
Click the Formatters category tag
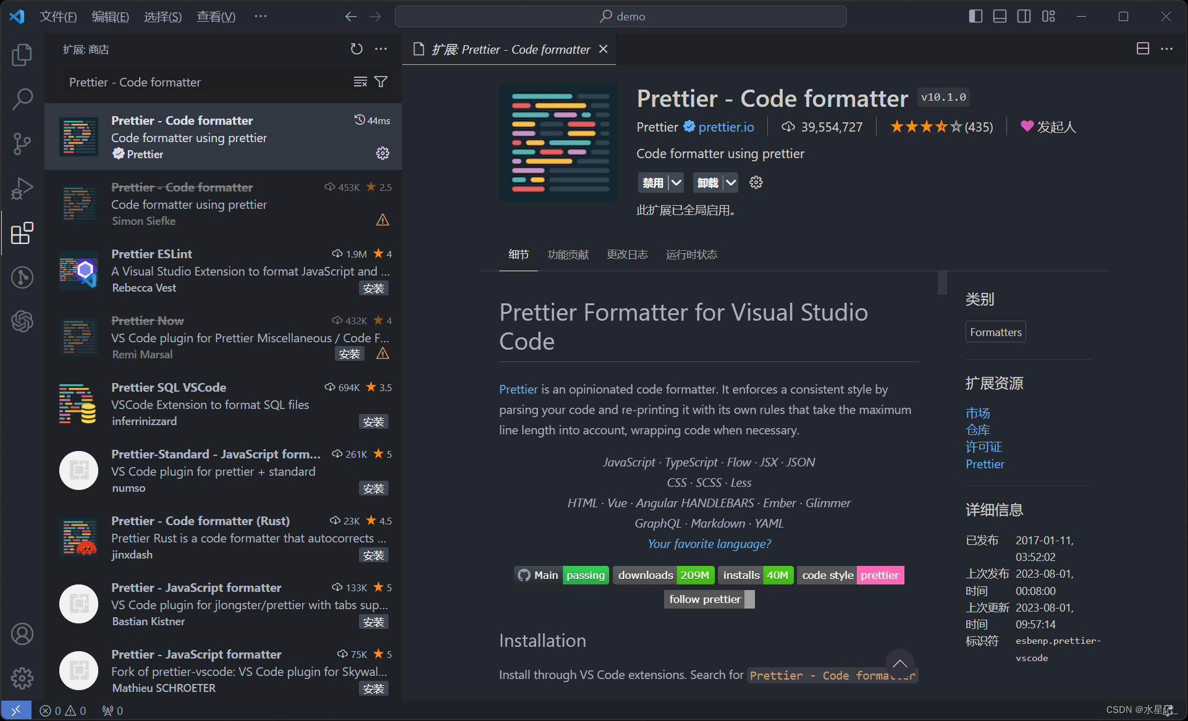(x=995, y=332)
